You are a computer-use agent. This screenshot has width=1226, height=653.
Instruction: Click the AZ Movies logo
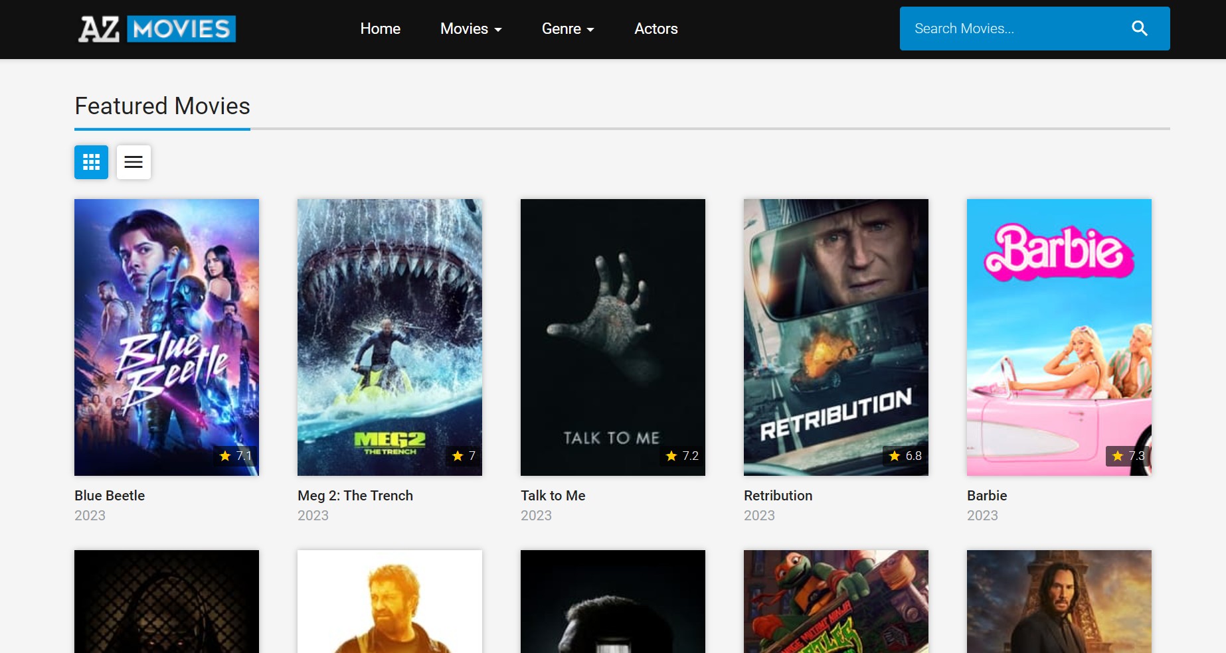pyautogui.click(x=157, y=29)
